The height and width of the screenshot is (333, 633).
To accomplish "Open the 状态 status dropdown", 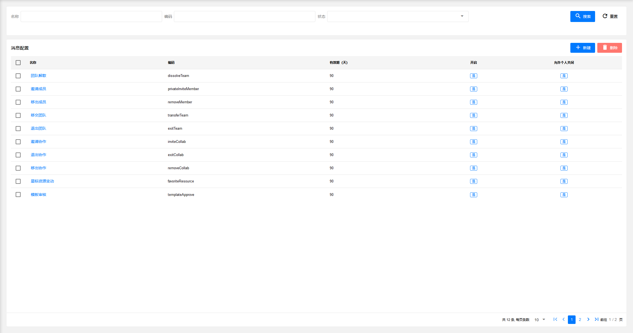I will coord(398,16).
